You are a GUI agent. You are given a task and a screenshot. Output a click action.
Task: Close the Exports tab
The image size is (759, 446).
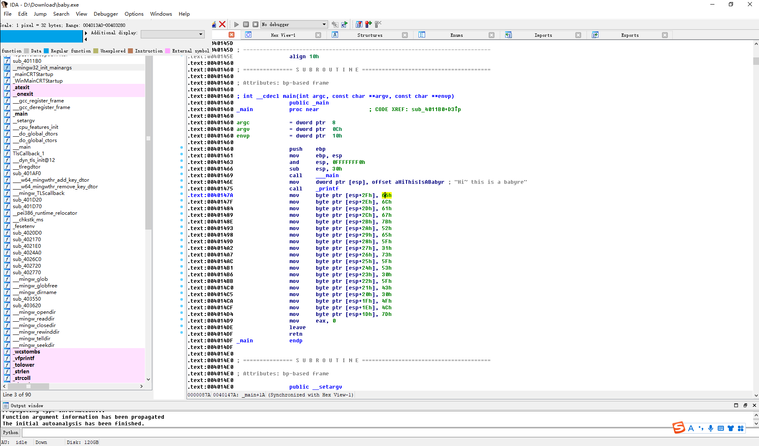tap(665, 35)
